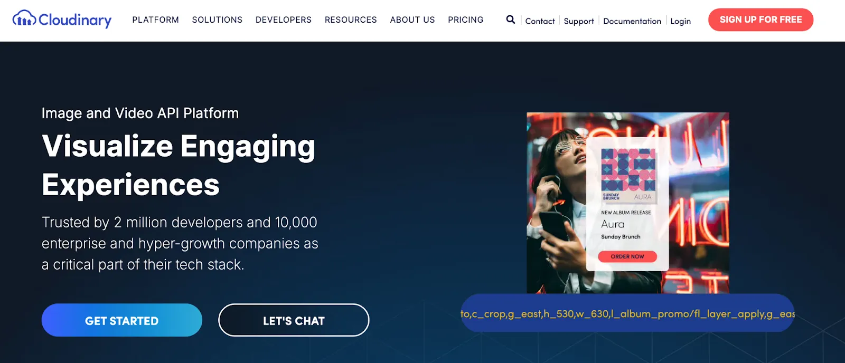Click the LET'S CHAT button

(294, 320)
